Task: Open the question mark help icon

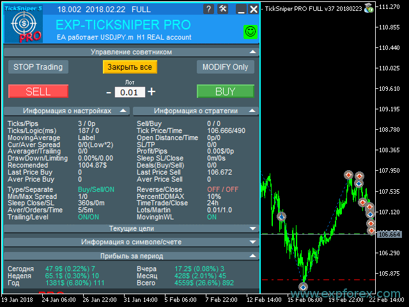Action: click(208, 9)
